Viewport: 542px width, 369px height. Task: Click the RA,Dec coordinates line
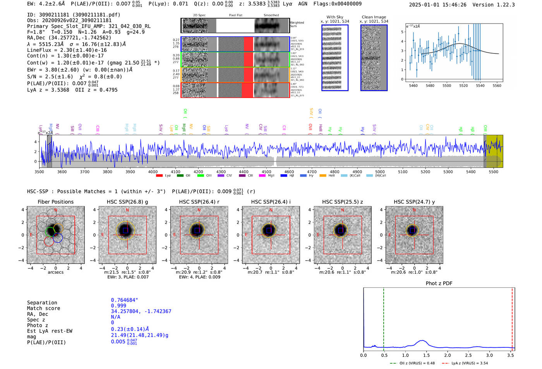(x=69, y=38)
